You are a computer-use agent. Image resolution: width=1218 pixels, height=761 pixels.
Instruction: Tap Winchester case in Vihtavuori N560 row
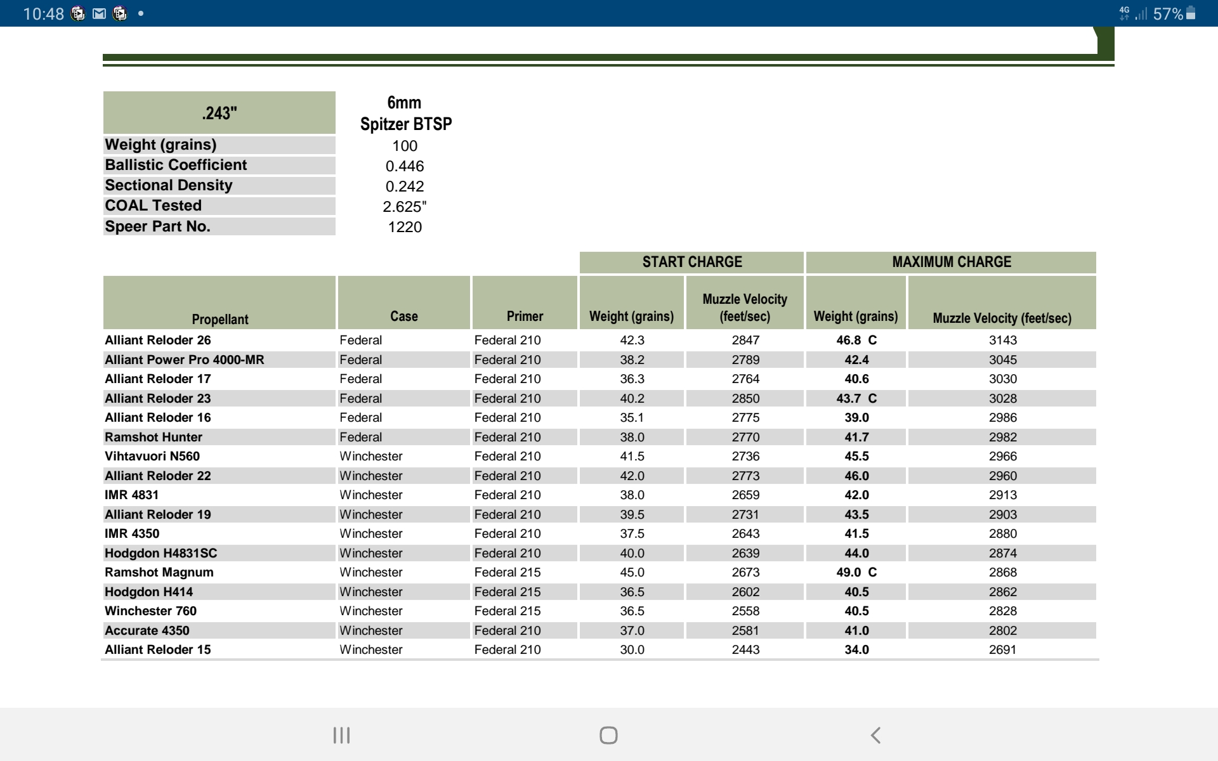coord(371,456)
